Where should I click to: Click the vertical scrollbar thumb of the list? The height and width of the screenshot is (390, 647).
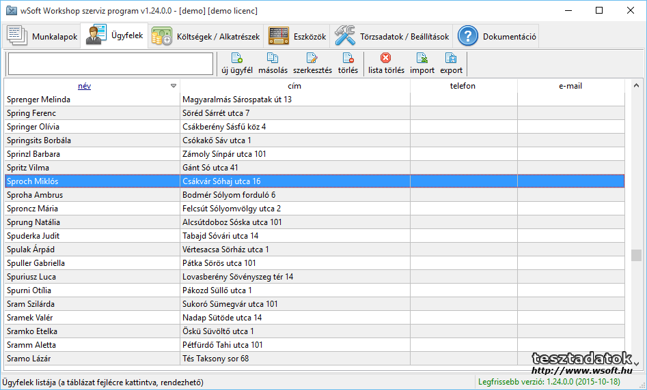pos(636,255)
